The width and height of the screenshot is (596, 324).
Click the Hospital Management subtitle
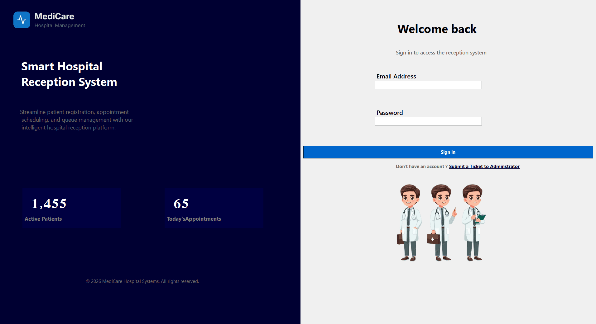[x=60, y=26]
